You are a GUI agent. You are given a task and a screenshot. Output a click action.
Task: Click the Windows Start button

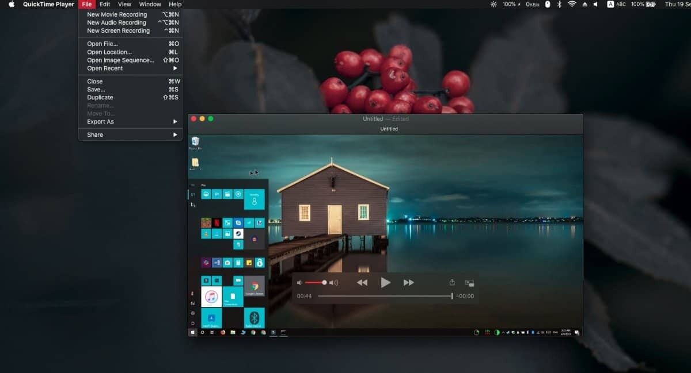click(x=192, y=331)
